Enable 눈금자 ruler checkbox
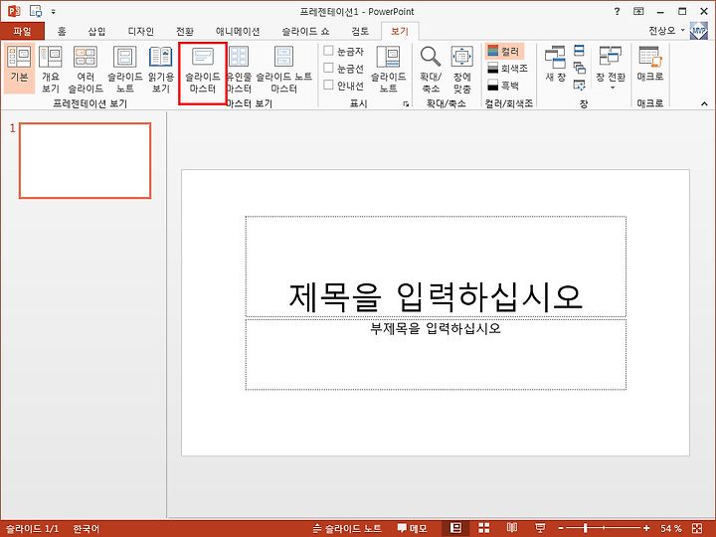 [x=328, y=51]
